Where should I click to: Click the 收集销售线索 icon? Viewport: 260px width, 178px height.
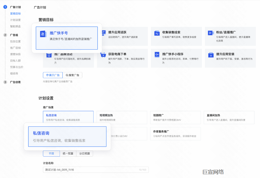pyautogui.click(x=157, y=33)
